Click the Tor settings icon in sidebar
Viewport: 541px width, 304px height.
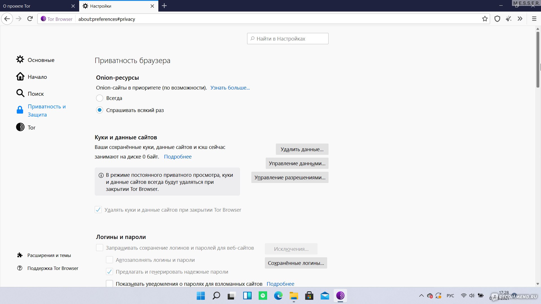(21, 127)
